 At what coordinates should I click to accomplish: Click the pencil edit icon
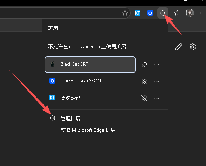pyautogui.click(x=179, y=47)
